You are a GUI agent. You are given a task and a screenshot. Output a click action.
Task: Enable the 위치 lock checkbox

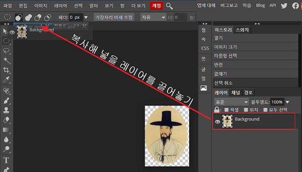tap(246, 110)
